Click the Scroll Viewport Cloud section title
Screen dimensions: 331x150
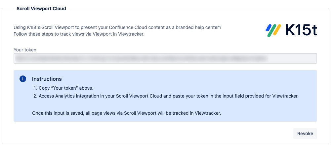[x=41, y=9]
